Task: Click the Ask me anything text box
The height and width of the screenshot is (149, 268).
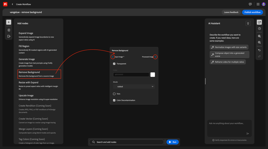Action: click(229, 128)
